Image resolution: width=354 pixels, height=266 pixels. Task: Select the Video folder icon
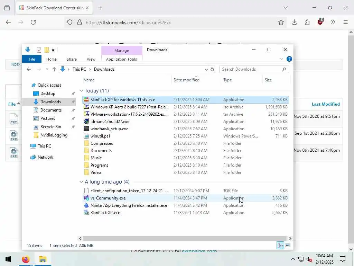86,172
